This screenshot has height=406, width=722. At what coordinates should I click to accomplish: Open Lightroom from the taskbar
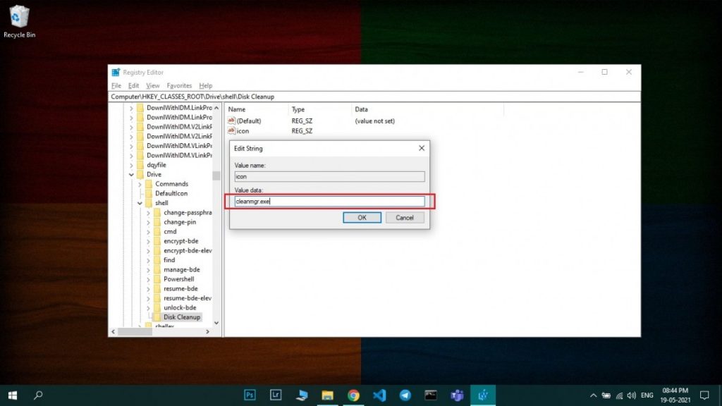point(275,395)
